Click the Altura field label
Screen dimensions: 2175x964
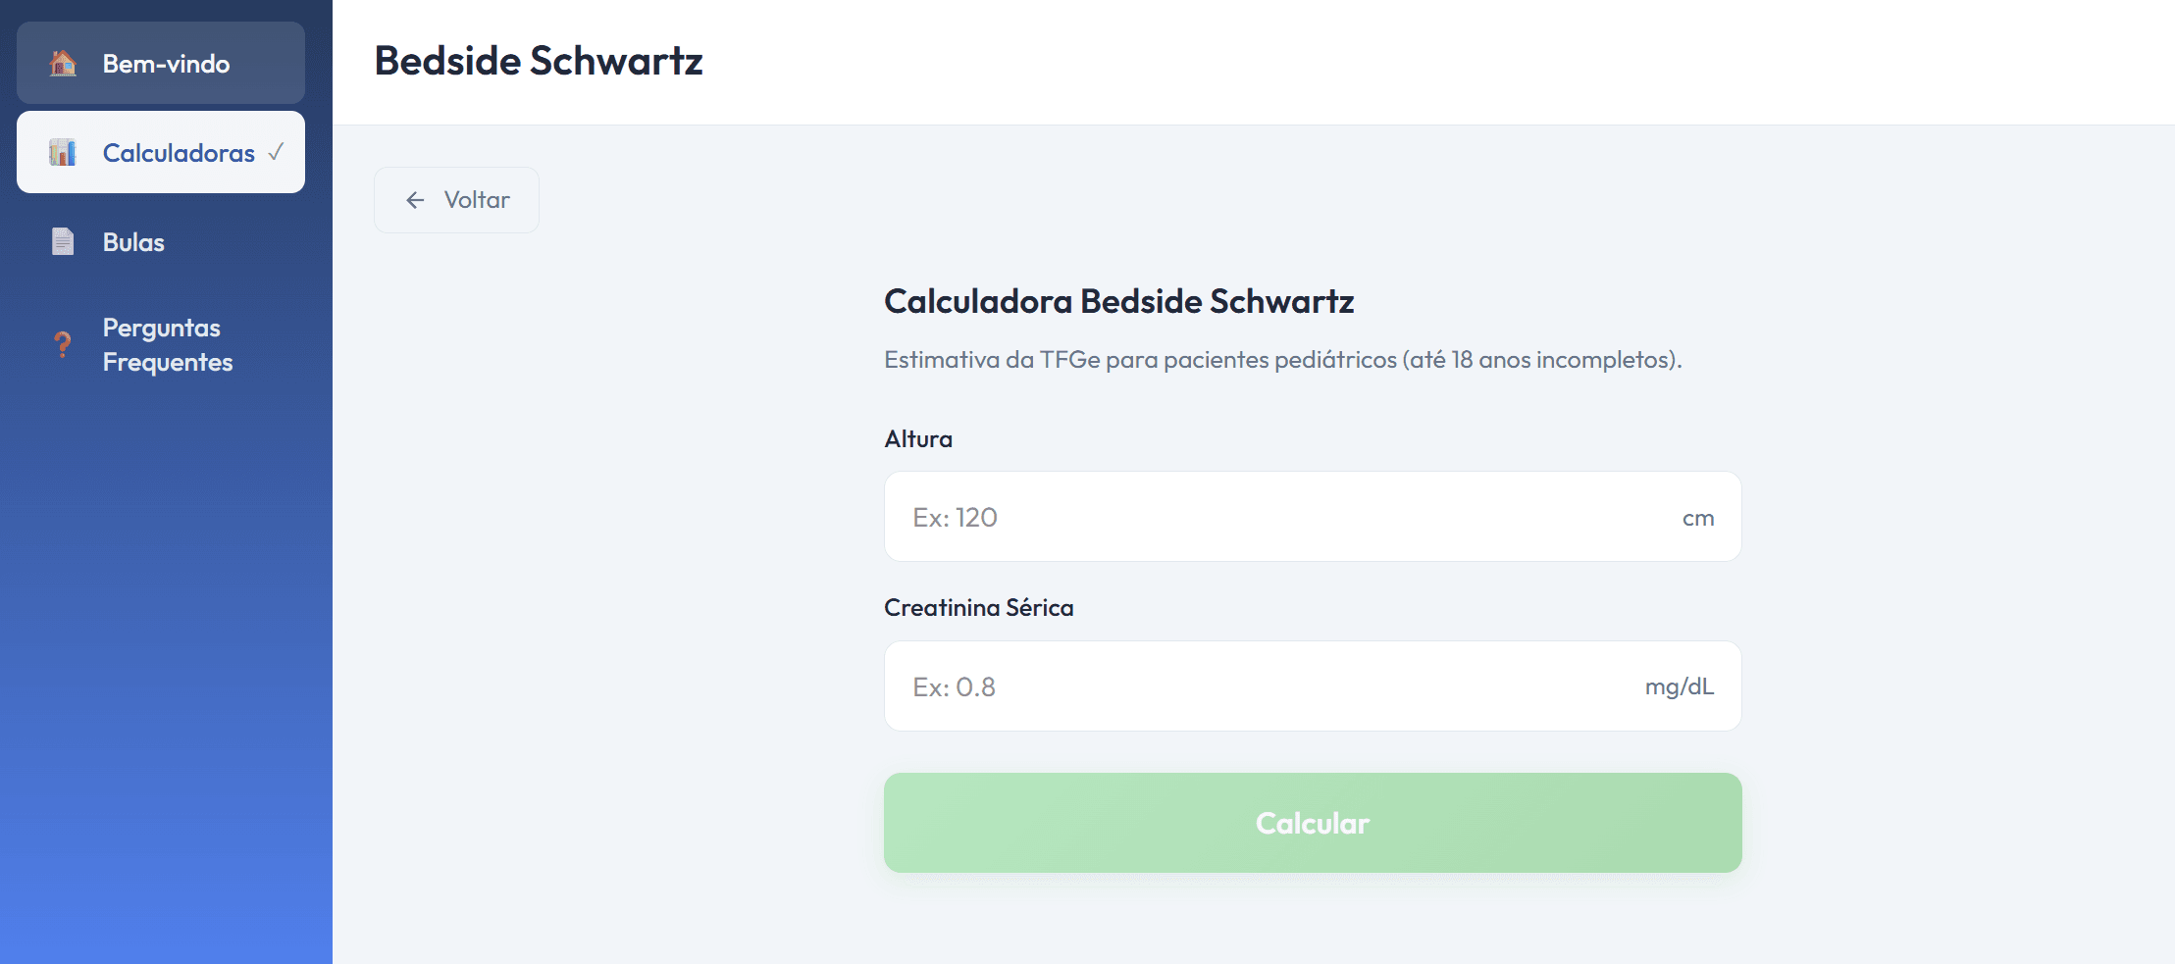coord(918,438)
